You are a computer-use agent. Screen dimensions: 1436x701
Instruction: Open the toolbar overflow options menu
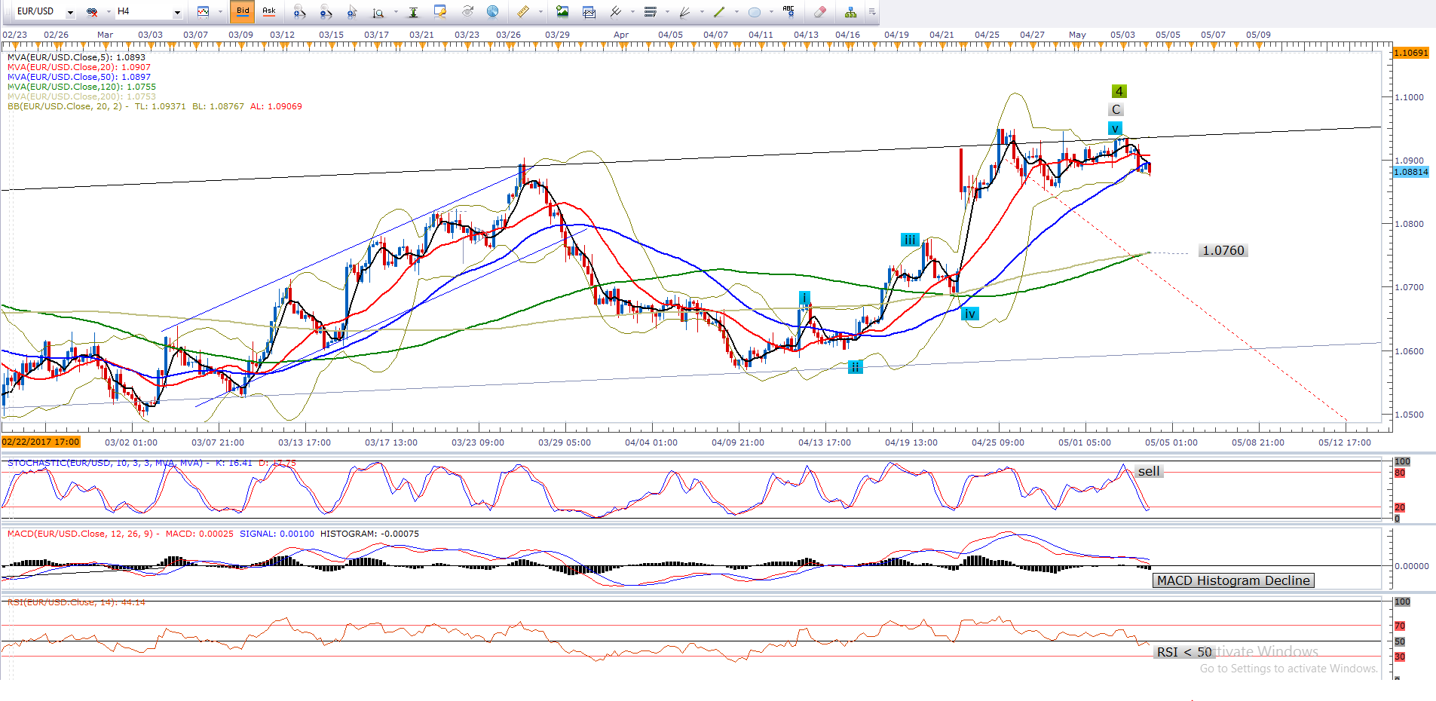tap(872, 11)
